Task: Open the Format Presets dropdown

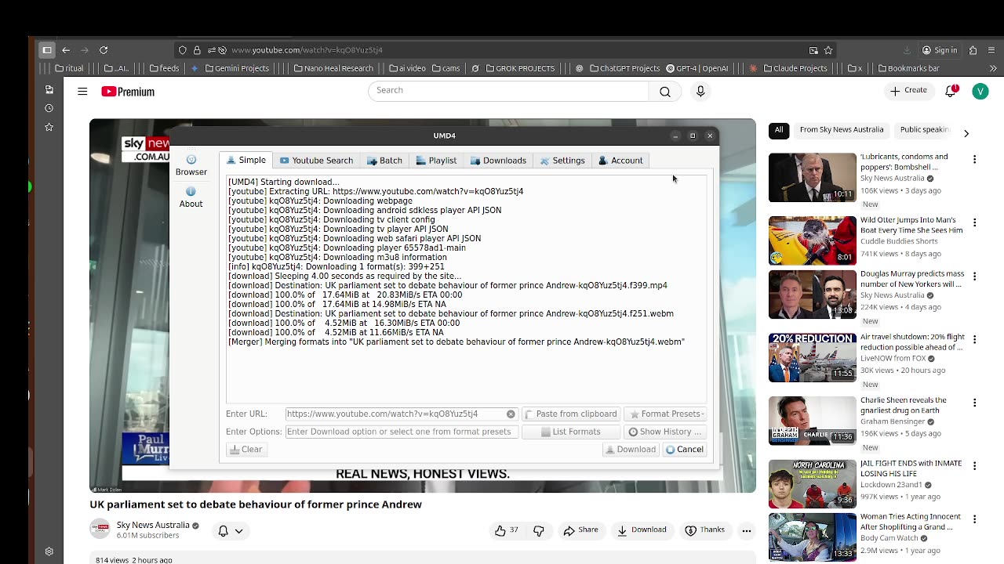Action: tap(666, 414)
